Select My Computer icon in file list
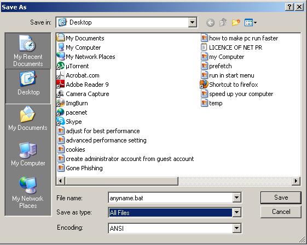The width and height of the screenshot is (307, 245). click(61, 47)
